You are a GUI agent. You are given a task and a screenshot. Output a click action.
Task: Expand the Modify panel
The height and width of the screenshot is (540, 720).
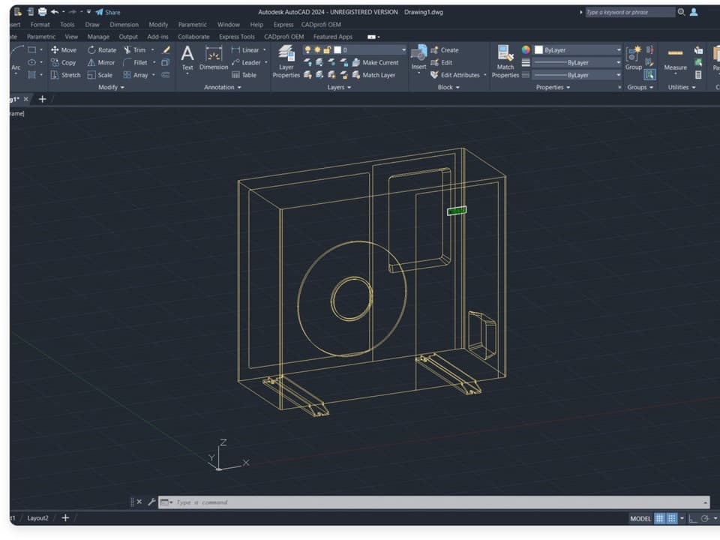[x=109, y=87]
